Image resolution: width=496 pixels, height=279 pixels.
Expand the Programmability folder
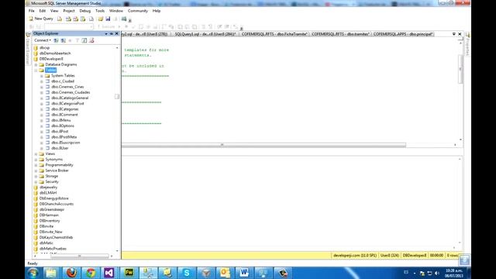(36, 165)
